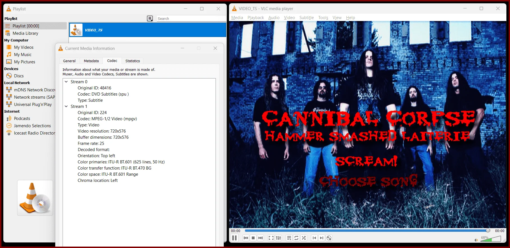Image resolution: width=510 pixels, height=248 pixels.
Task: Open Jamendo Selections
Action: click(32, 126)
